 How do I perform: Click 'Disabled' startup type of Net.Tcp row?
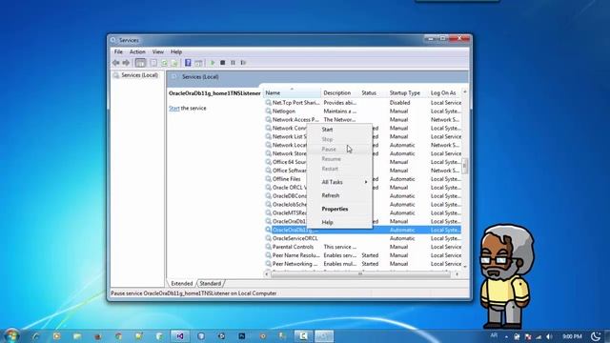[399, 103]
